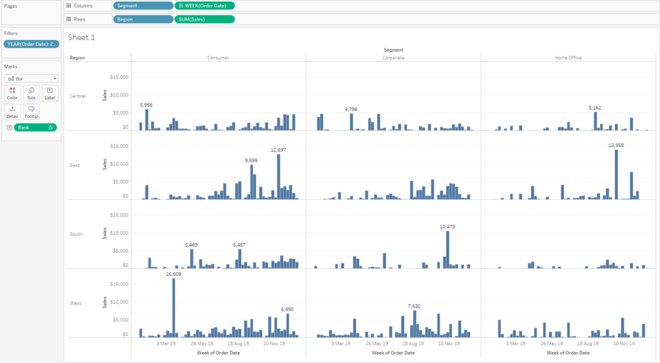Click the text icon beside Rank pill
The width and height of the screenshot is (660, 363).
tap(9, 128)
